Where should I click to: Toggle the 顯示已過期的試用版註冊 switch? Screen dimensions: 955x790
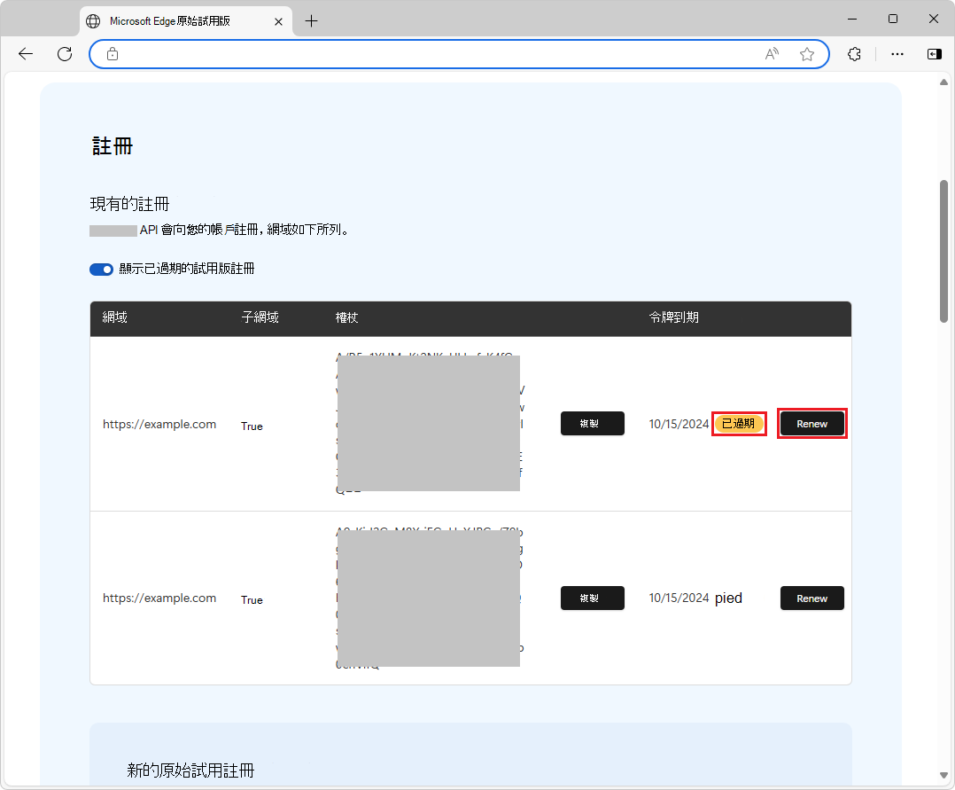point(101,269)
